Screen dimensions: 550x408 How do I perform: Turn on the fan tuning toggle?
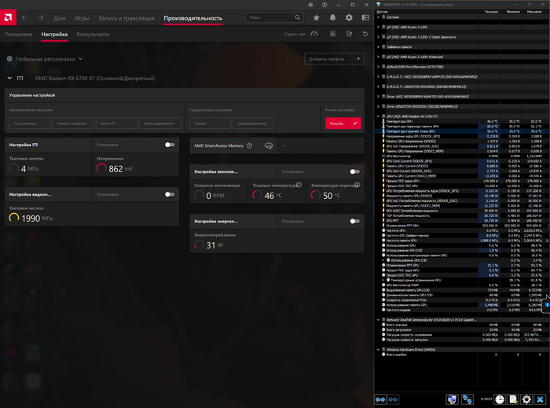354,171
